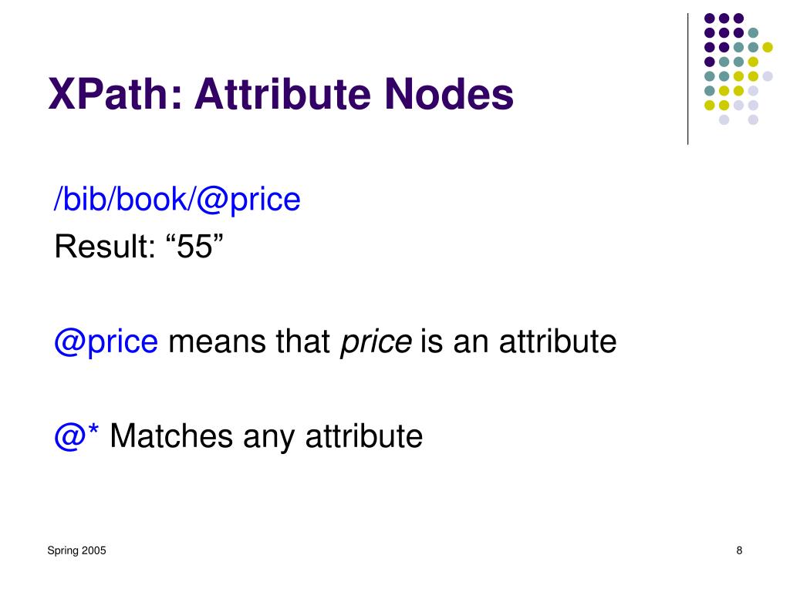Select the /bib/book/@price expression text
The width and height of the screenshot is (790, 592).
tap(177, 200)
